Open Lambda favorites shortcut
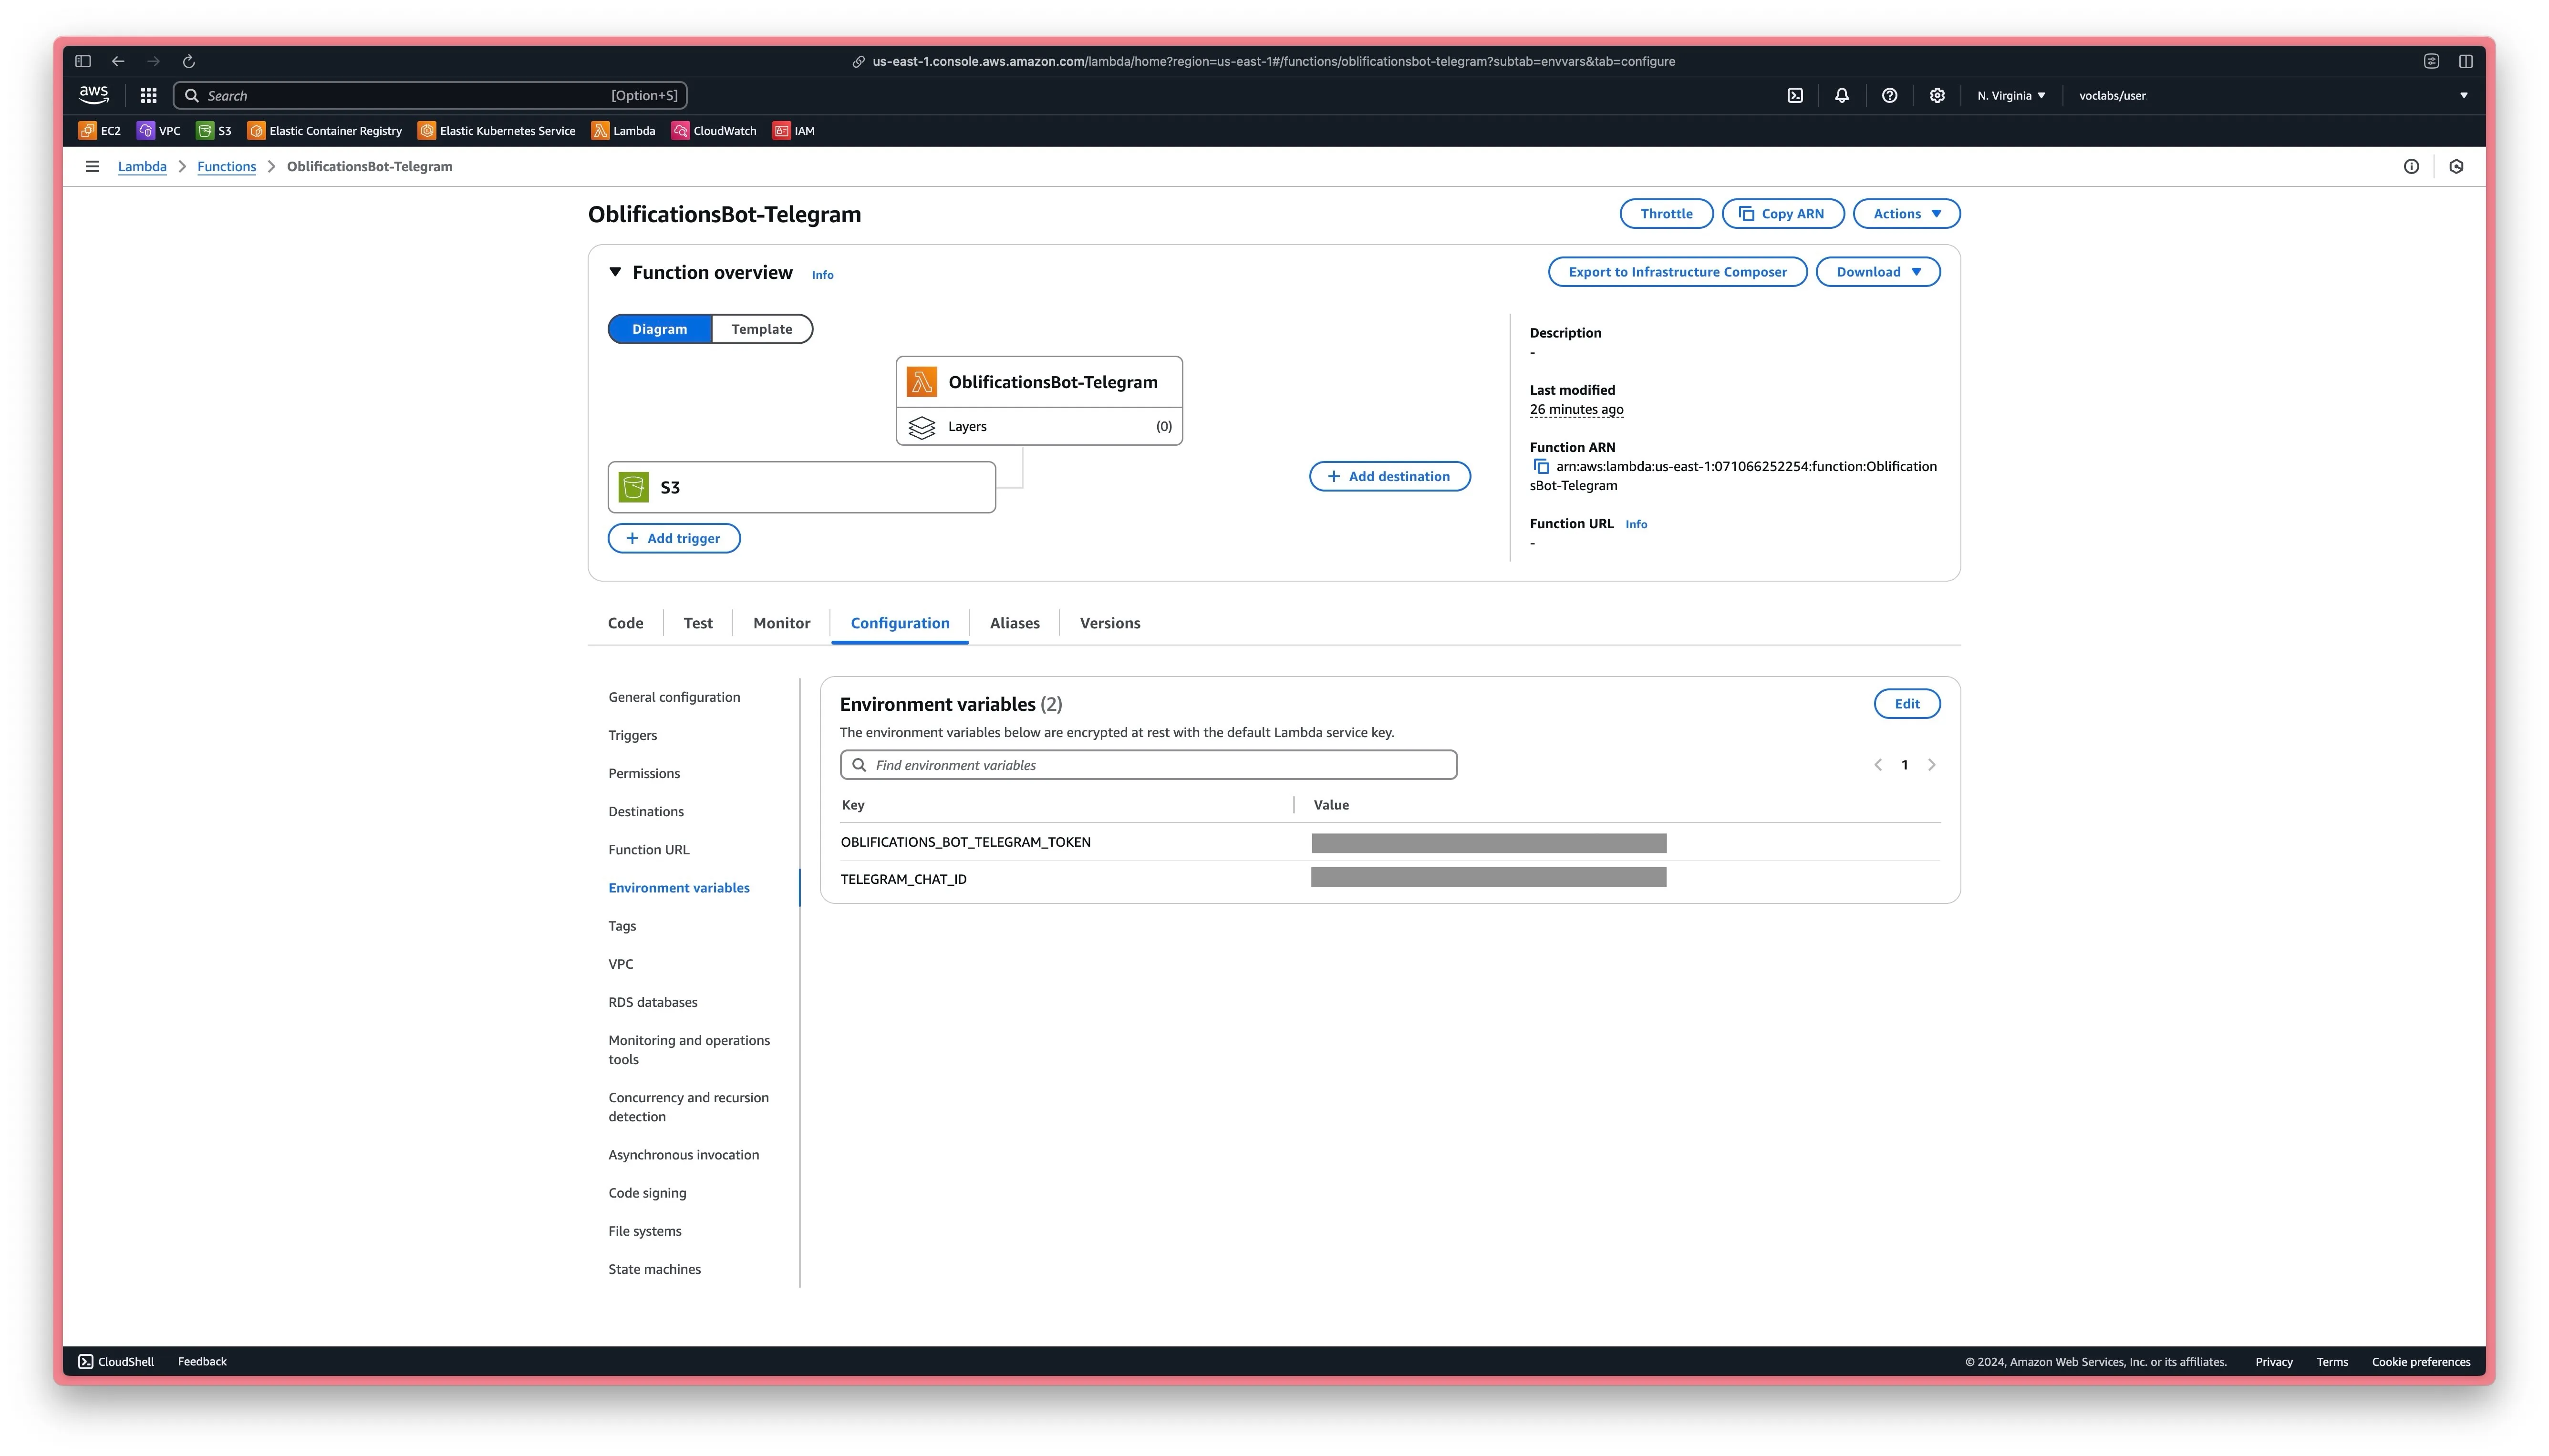Viewport: 2549px width, 1456px height. [623, 130]
